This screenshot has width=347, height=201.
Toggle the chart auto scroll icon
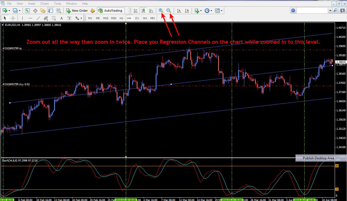click(x=179, y=11)
